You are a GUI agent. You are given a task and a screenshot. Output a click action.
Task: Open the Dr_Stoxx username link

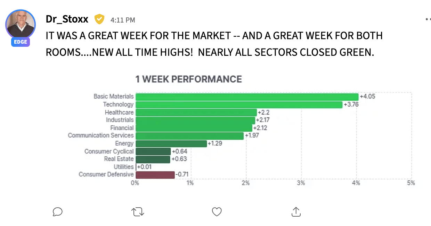pos(67,19)
